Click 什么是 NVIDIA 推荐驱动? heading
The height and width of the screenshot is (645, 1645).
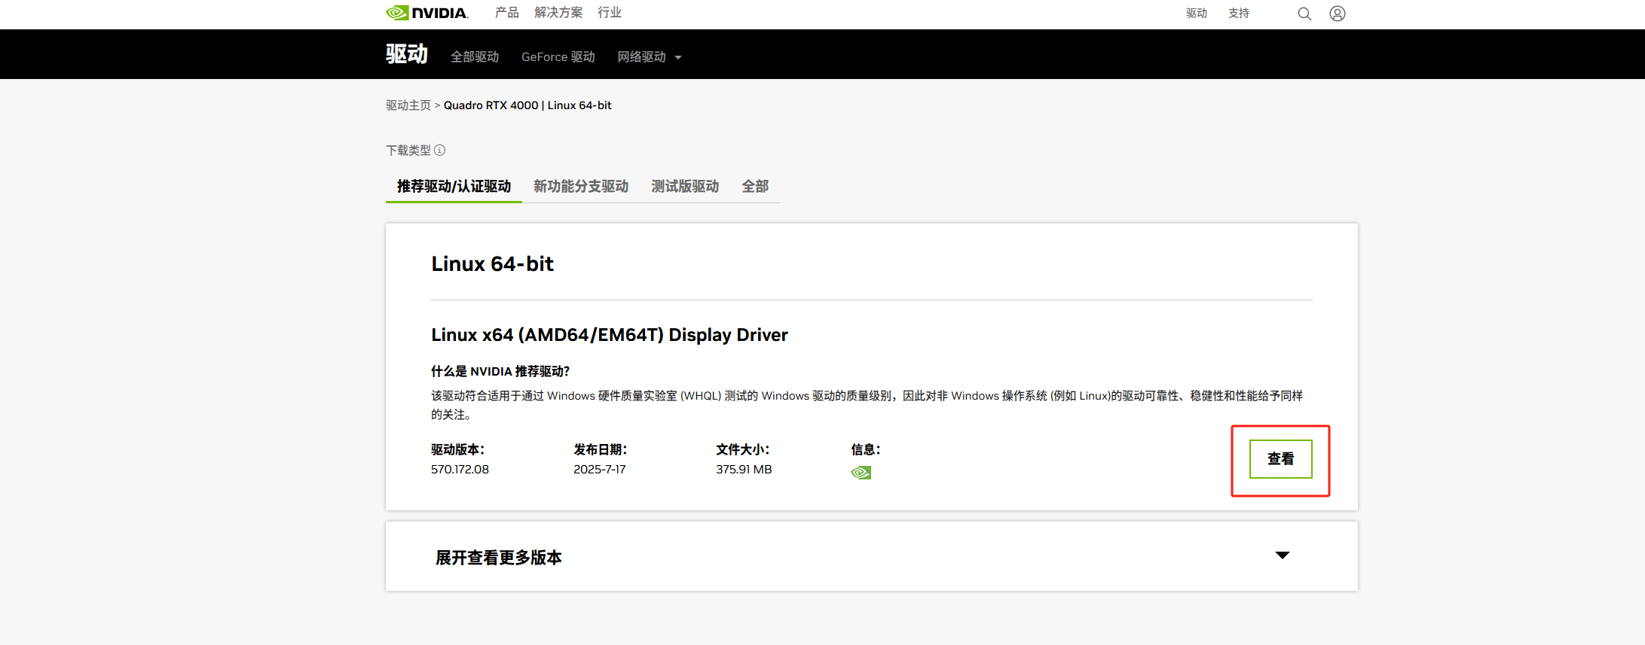point(500,372)
